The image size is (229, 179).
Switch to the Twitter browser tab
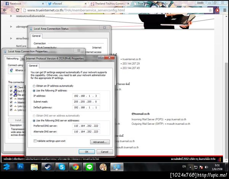point(66,4)
